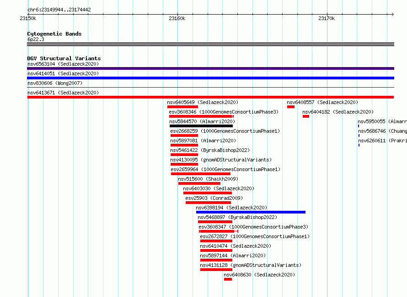Click the small red bar under nsv6408630
This screenshot has width=407, height=297.
coord(228,279)
